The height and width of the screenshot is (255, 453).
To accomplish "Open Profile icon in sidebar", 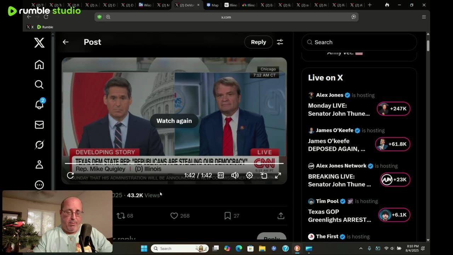I will pyautogui.click(x=39, y=165).
